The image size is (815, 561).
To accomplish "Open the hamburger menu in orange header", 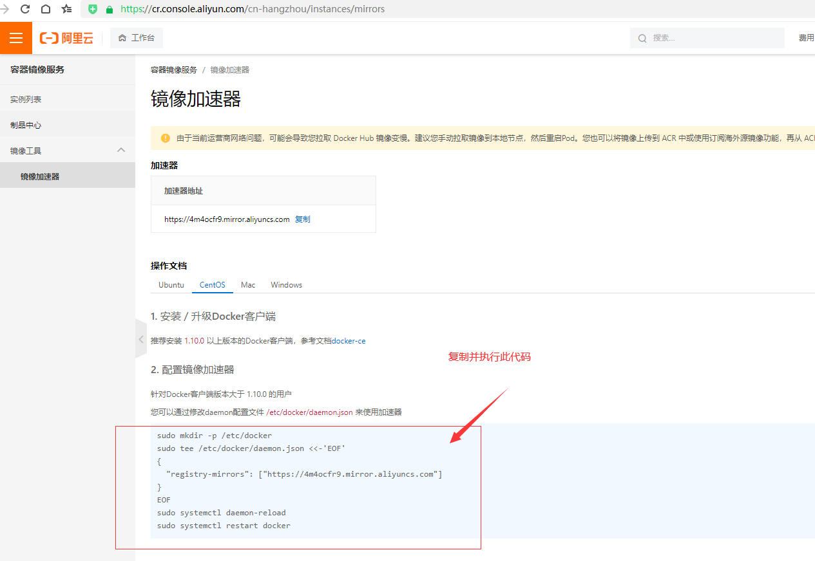I will point(16,38).
